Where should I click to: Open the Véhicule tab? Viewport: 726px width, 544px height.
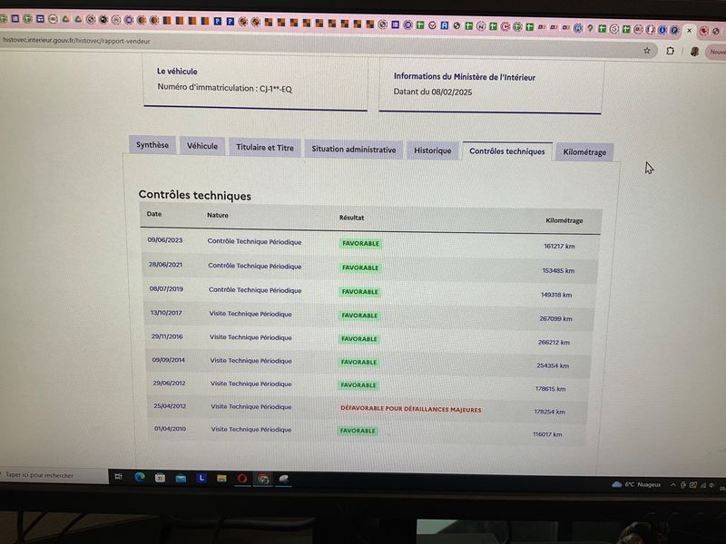click(x=202, y=146)
